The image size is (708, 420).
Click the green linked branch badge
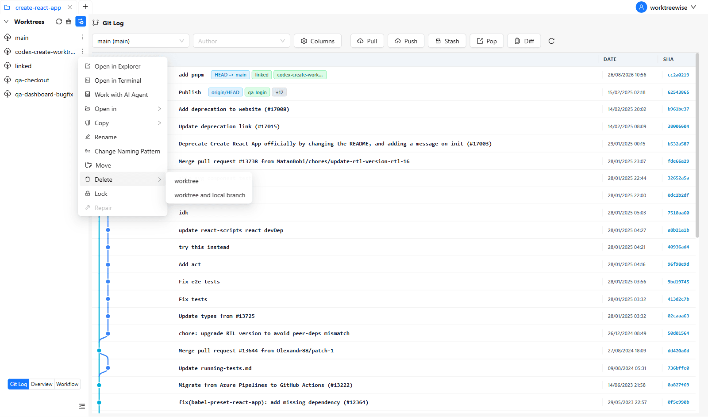pos(262,75)
